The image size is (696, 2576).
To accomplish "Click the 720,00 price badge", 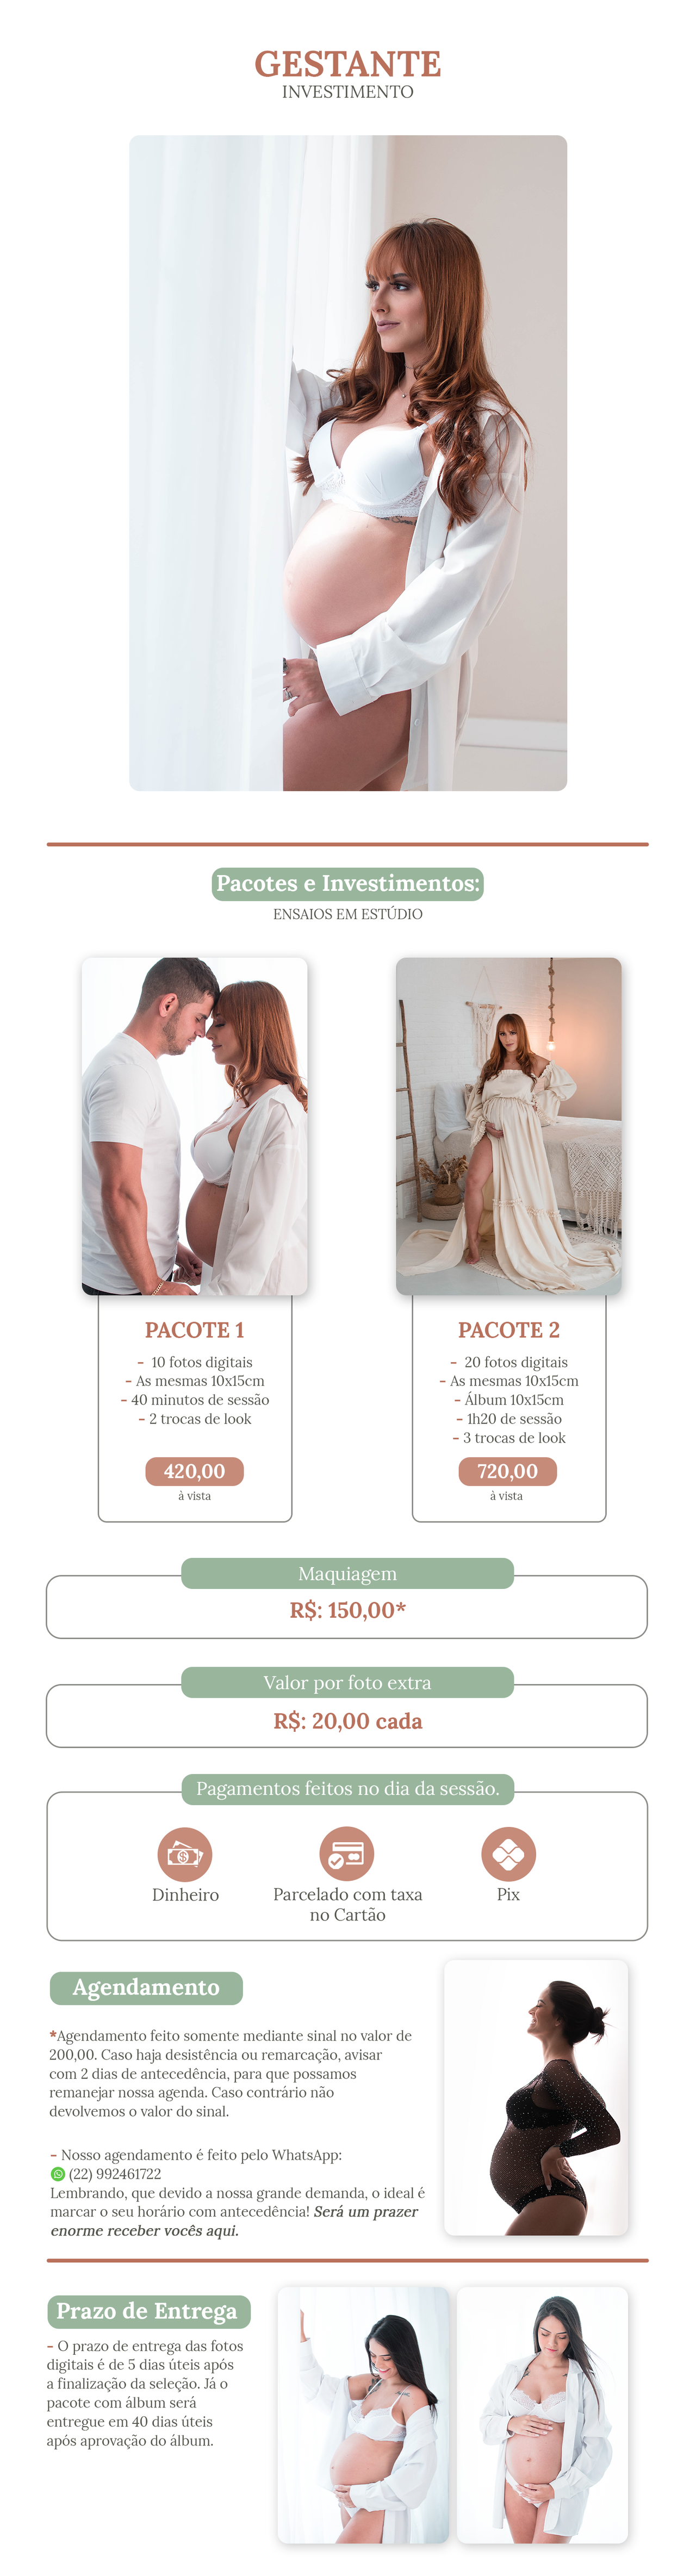I will tap(507, 1471).
